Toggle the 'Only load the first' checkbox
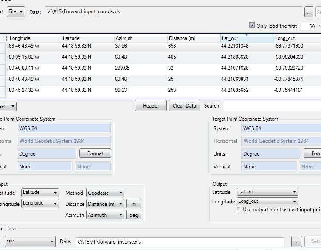321x250 pixels. point(252,25)
